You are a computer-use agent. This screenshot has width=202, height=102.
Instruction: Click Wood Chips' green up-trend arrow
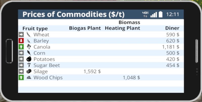pyautogui.click(x=21, y=77)
